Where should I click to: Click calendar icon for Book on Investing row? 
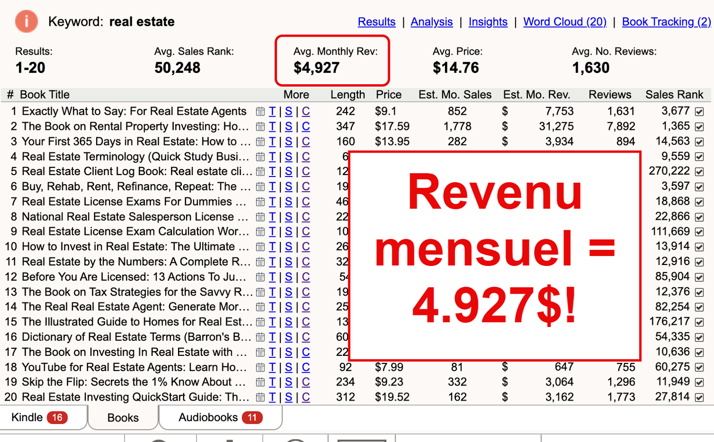tap(260, 353)
